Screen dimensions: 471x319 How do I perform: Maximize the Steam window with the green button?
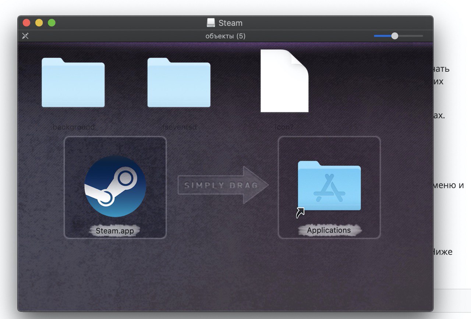[52, 23]
